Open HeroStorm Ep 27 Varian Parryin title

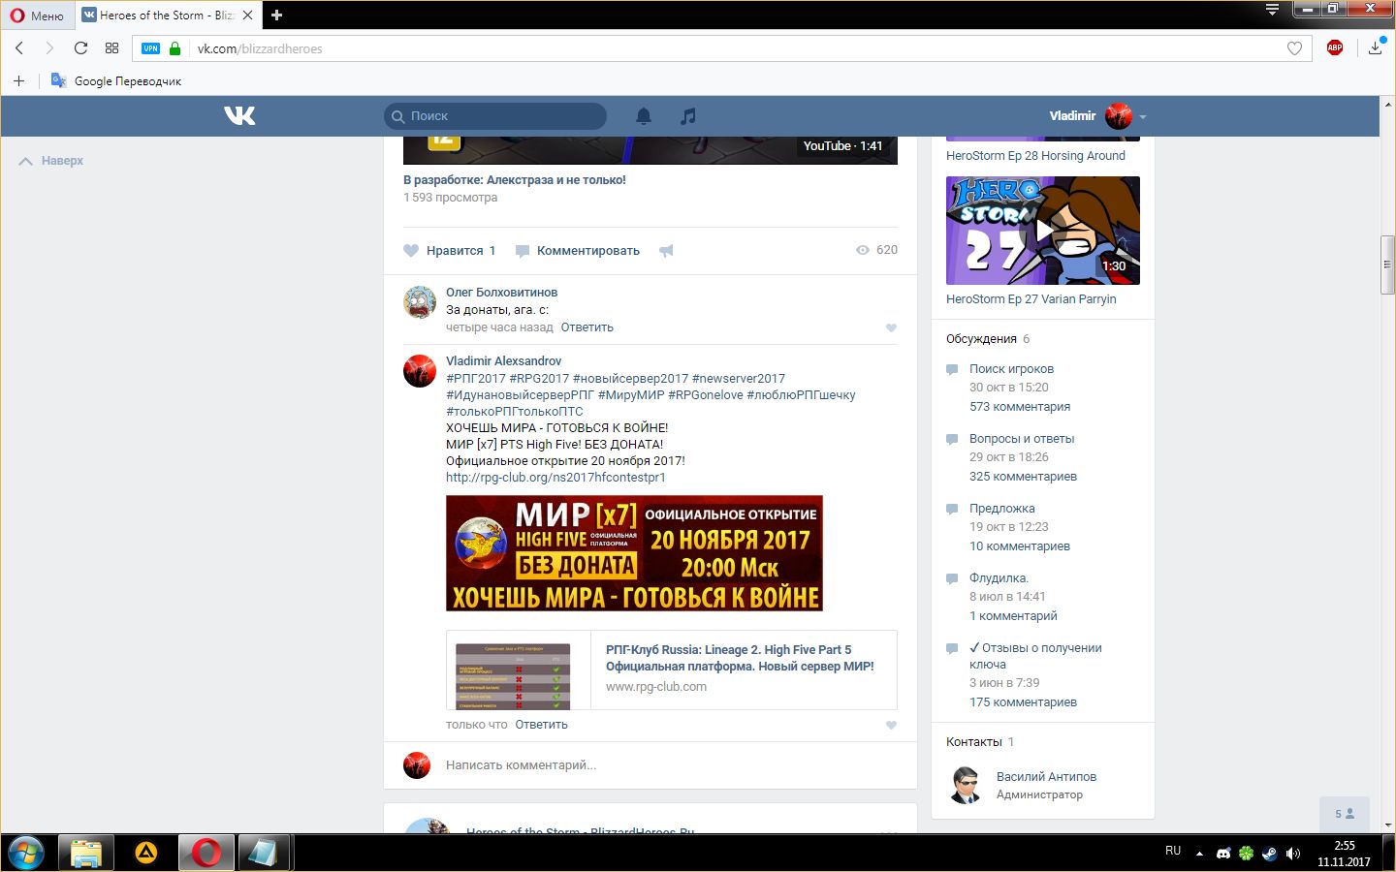click(1031, 298)
